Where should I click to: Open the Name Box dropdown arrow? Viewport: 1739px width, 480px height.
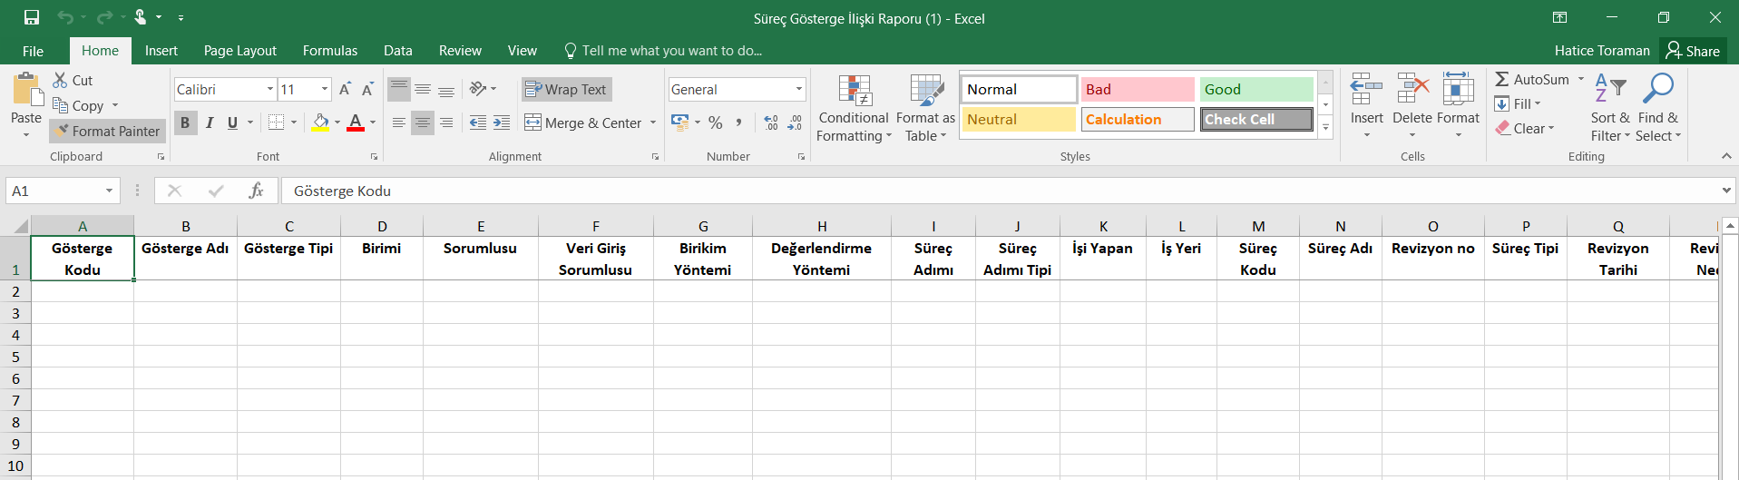pyautogui.click(x=109, y=191)
